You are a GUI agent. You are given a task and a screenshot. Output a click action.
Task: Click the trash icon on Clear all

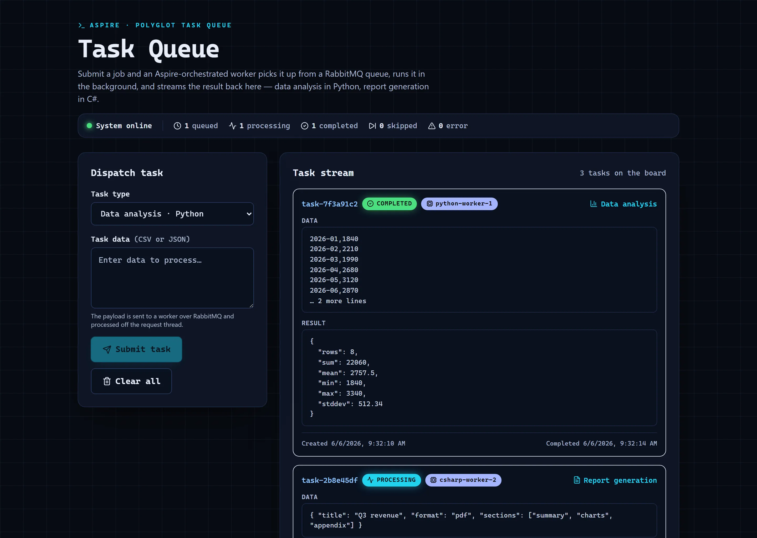[107, 381]
